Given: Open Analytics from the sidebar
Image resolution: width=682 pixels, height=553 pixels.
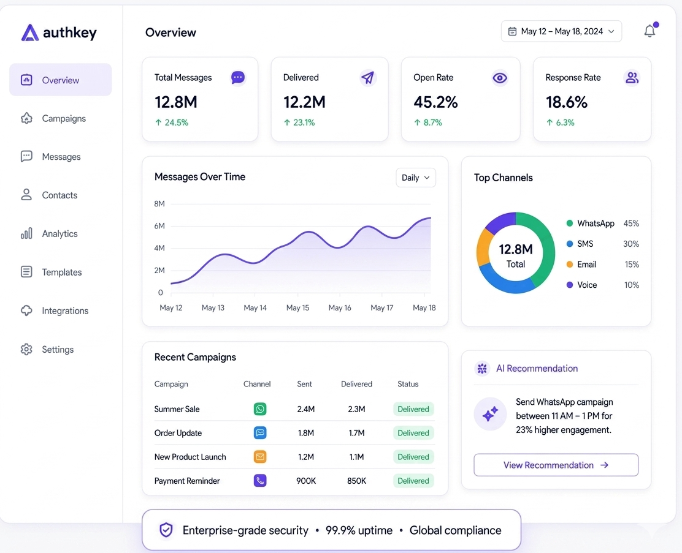Looking at the screenshot, I should pyautogui.click(x=61, y=233).
